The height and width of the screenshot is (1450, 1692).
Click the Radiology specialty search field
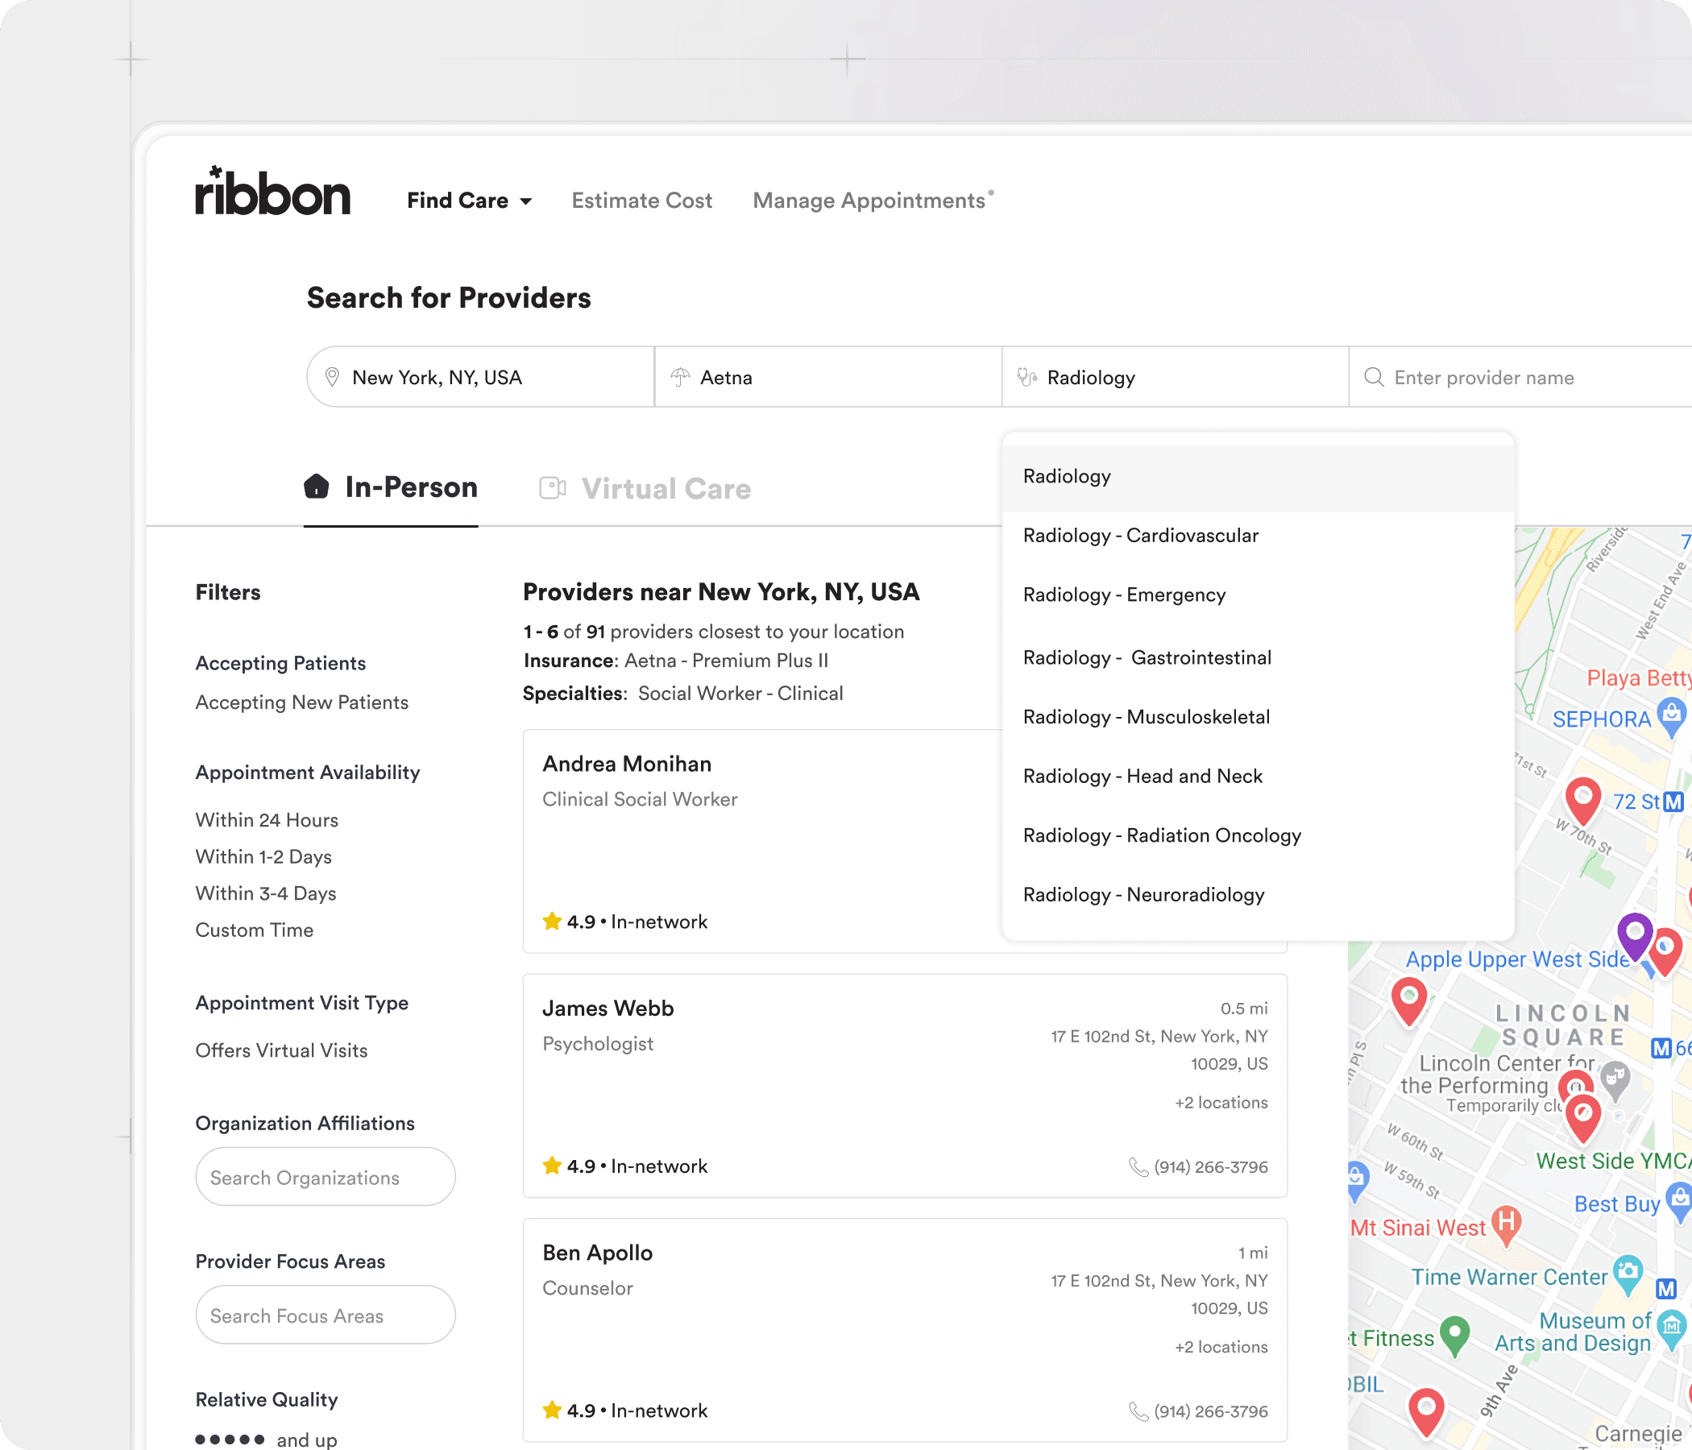point(1175,377)
